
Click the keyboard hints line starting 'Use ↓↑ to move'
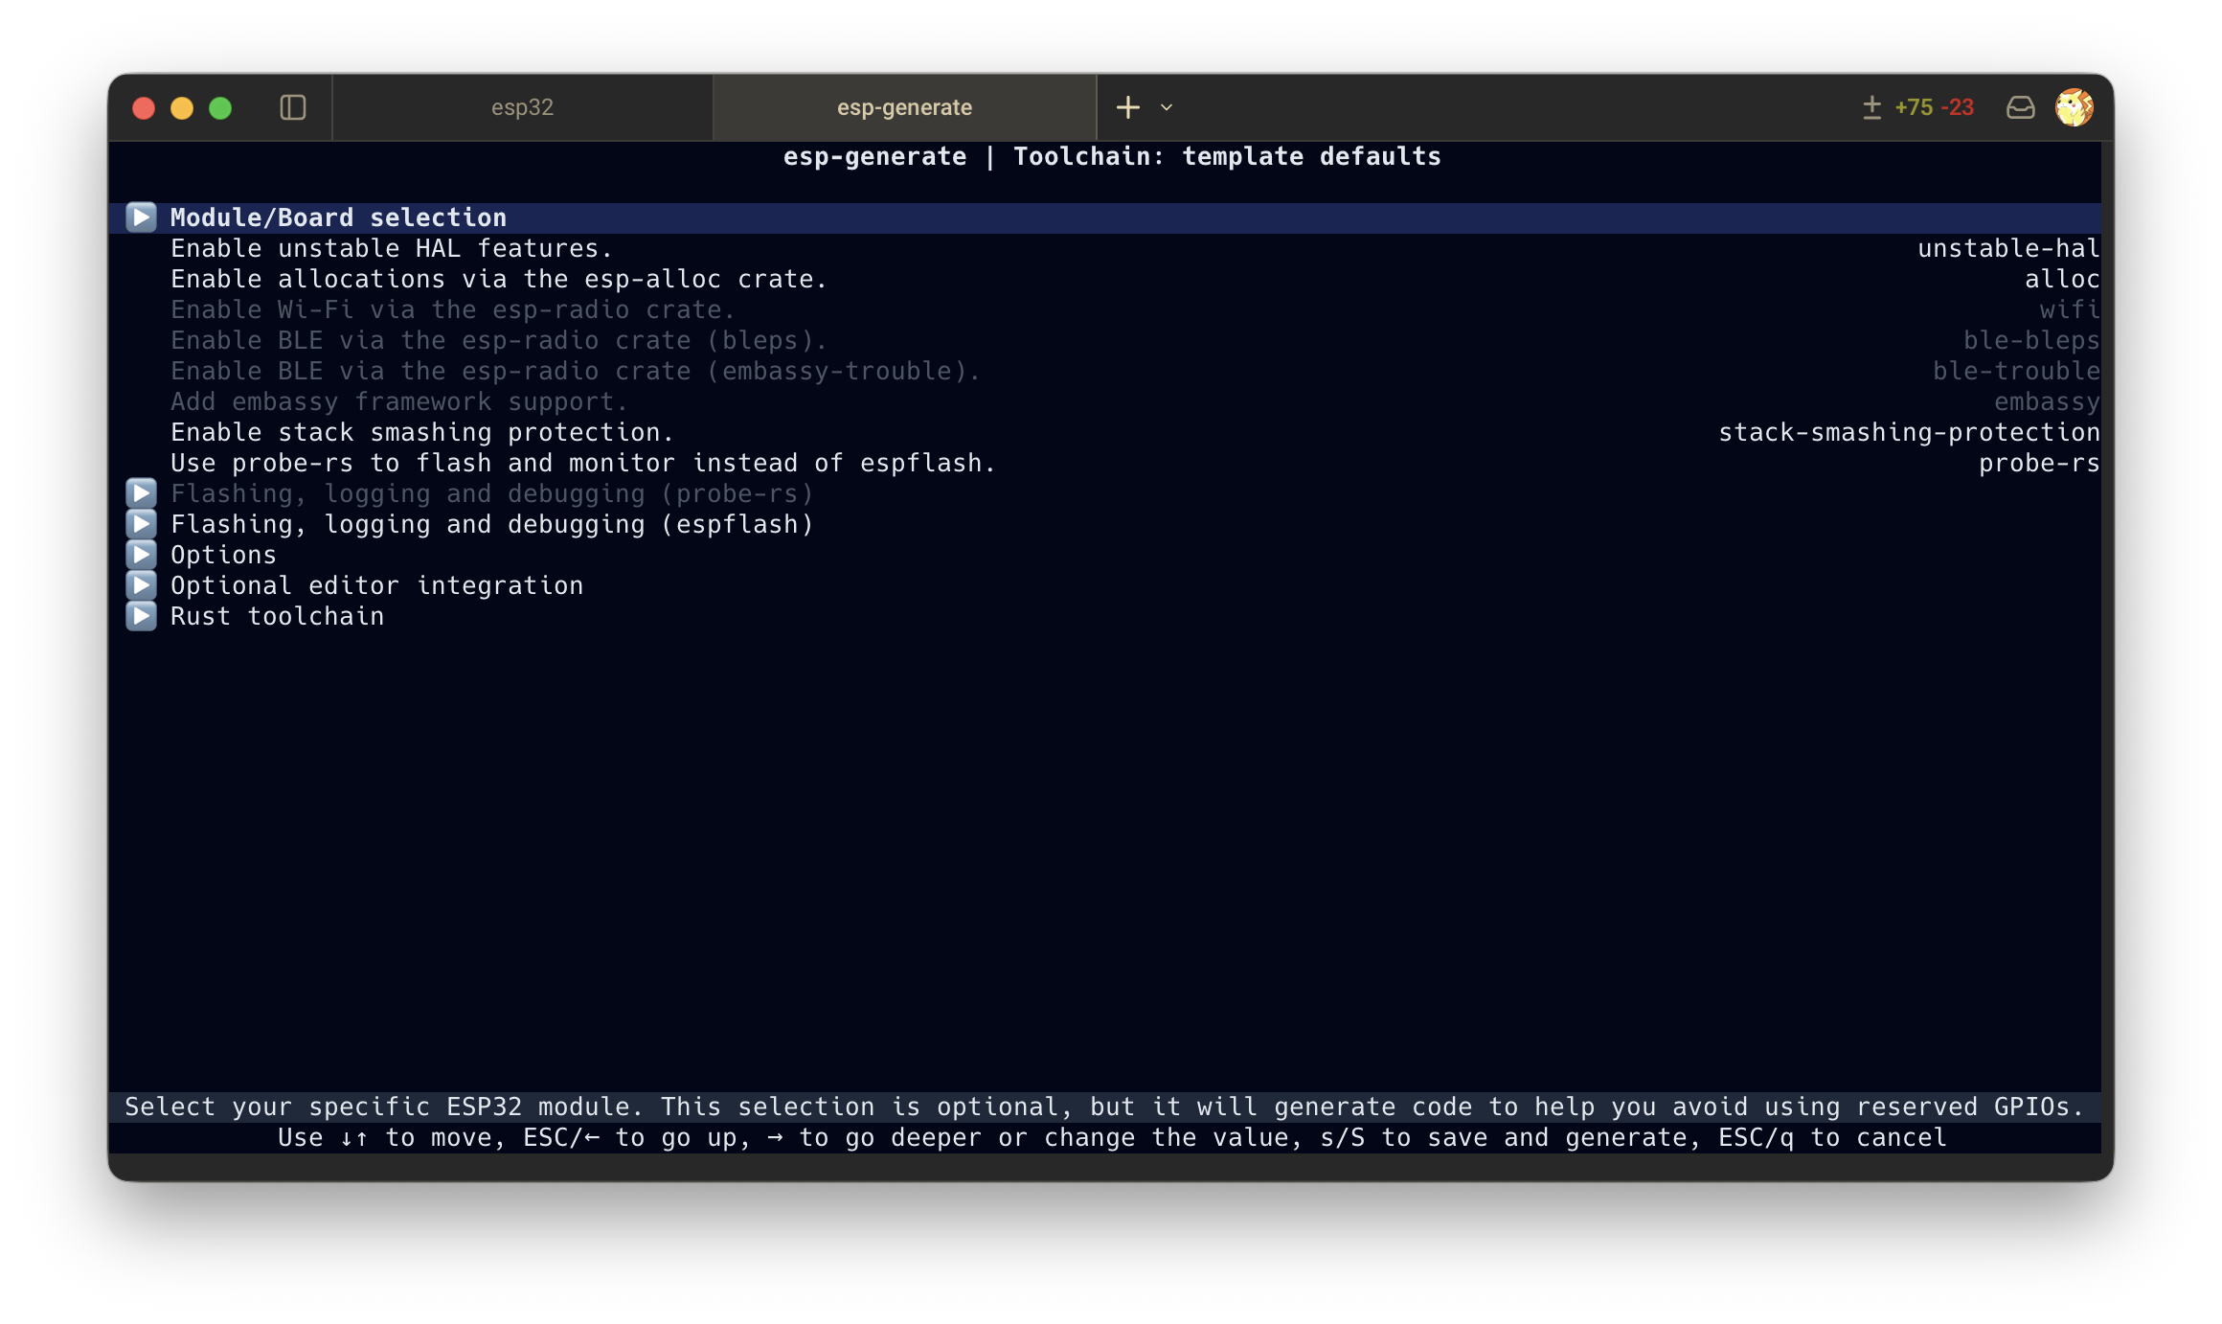pyautogui.click(x=1112, y=1137)
